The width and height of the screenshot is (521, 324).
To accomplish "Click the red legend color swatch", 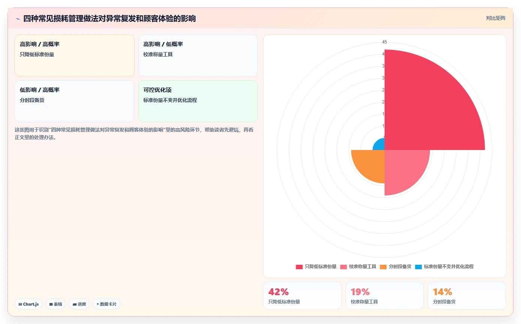I will (x=299, y=267).
